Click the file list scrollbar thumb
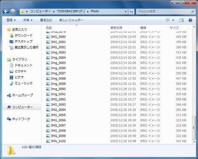The width and height of the screenshot is (198, 159). tap(194, 128)
